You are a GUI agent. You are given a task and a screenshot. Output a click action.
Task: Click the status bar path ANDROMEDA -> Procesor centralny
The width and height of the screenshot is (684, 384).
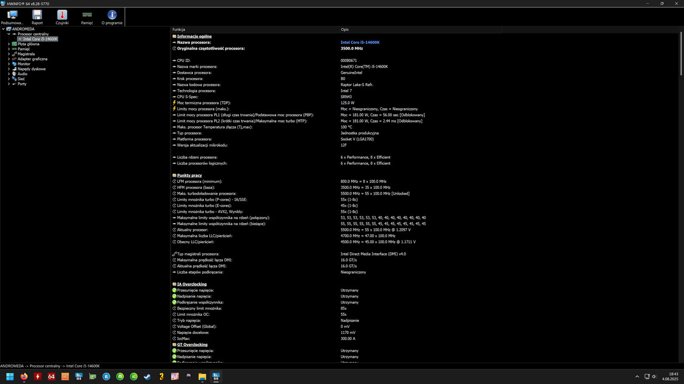click(x=50, y=366)
